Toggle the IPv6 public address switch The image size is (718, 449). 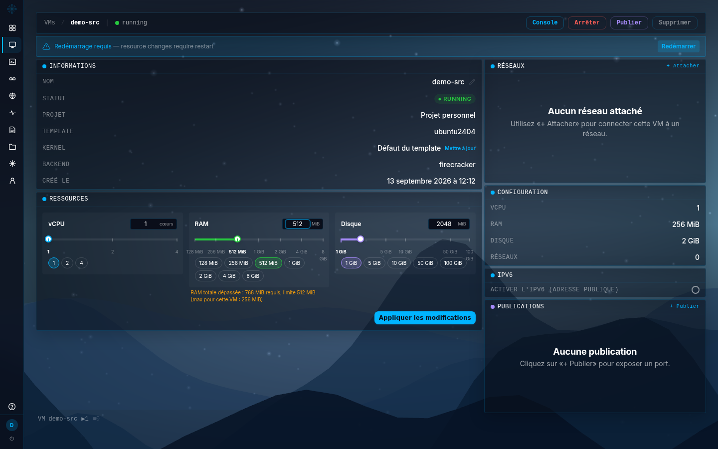pyautogui.click(x=696, y=290)
